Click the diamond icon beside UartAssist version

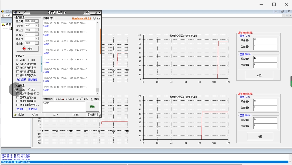click(94, 19)
